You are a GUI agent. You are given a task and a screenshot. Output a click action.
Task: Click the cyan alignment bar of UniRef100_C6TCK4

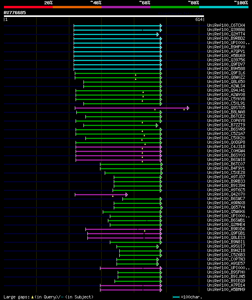click(x=117, y=26)
